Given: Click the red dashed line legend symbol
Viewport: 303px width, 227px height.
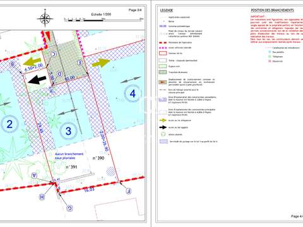Looking at the screenshot, I should click(163, 42).
